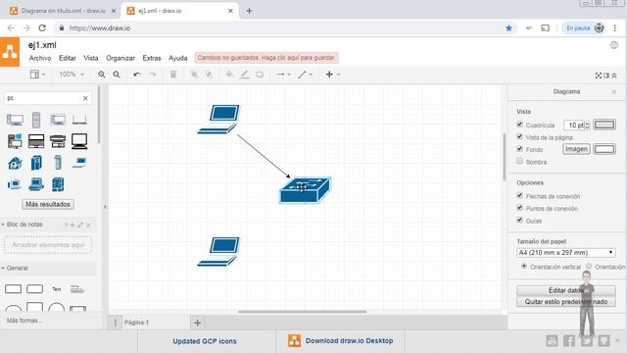Screen dimensions: 627x353
Task: Click the line color pencil icon
Action: coord(244,75)
